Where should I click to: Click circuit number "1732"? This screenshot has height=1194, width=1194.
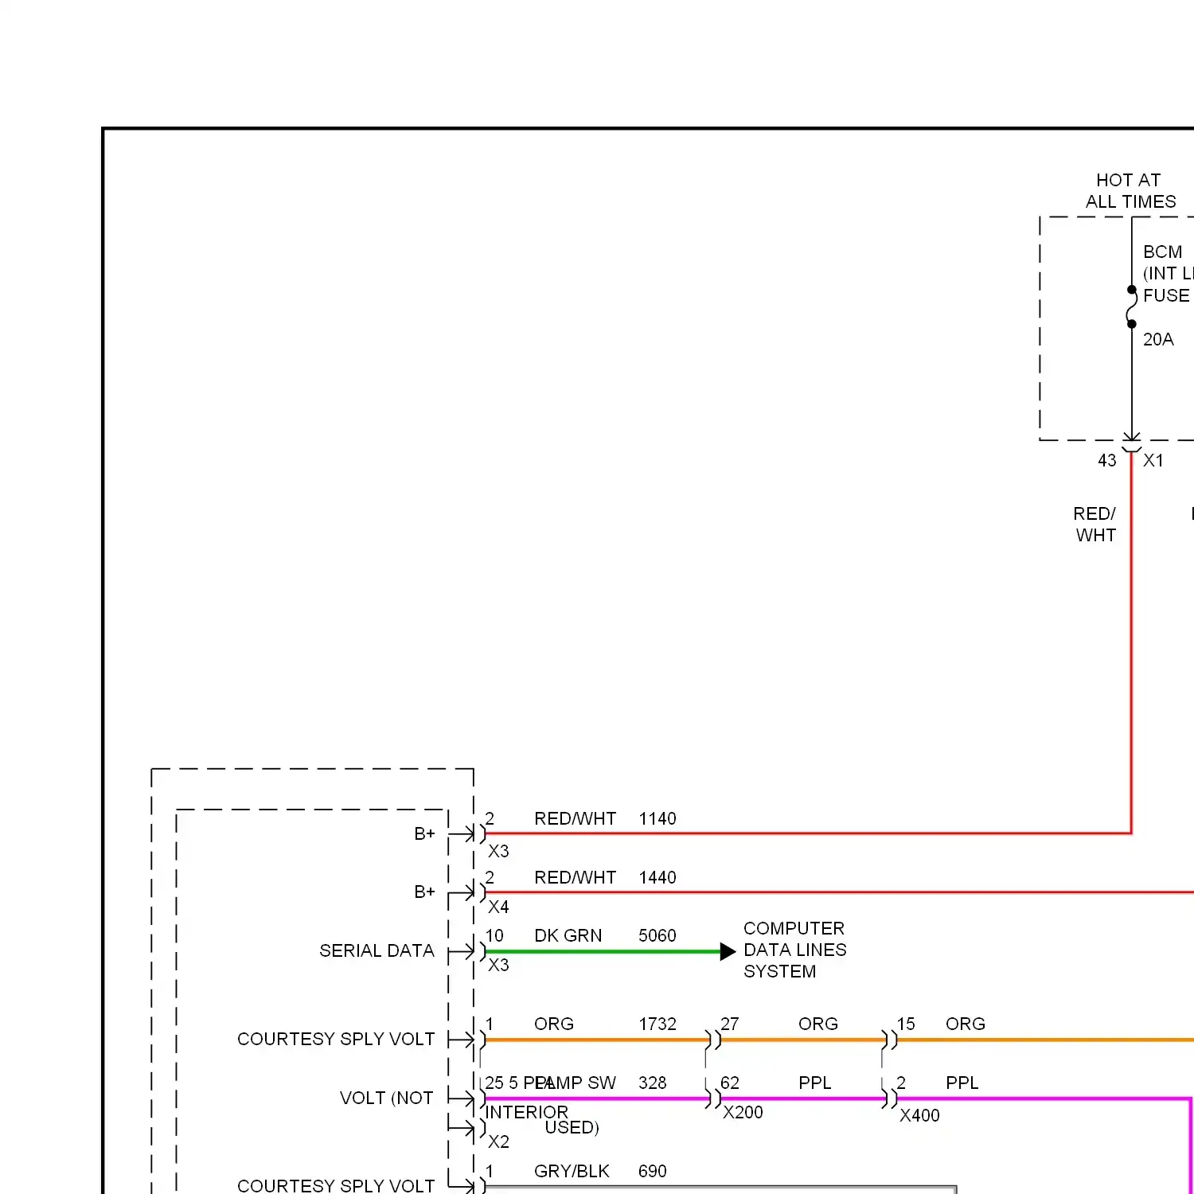[x=657, y=1024]
